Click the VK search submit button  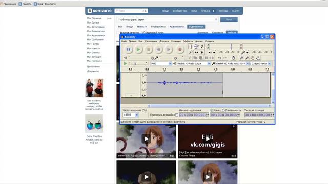pos(229,19)
